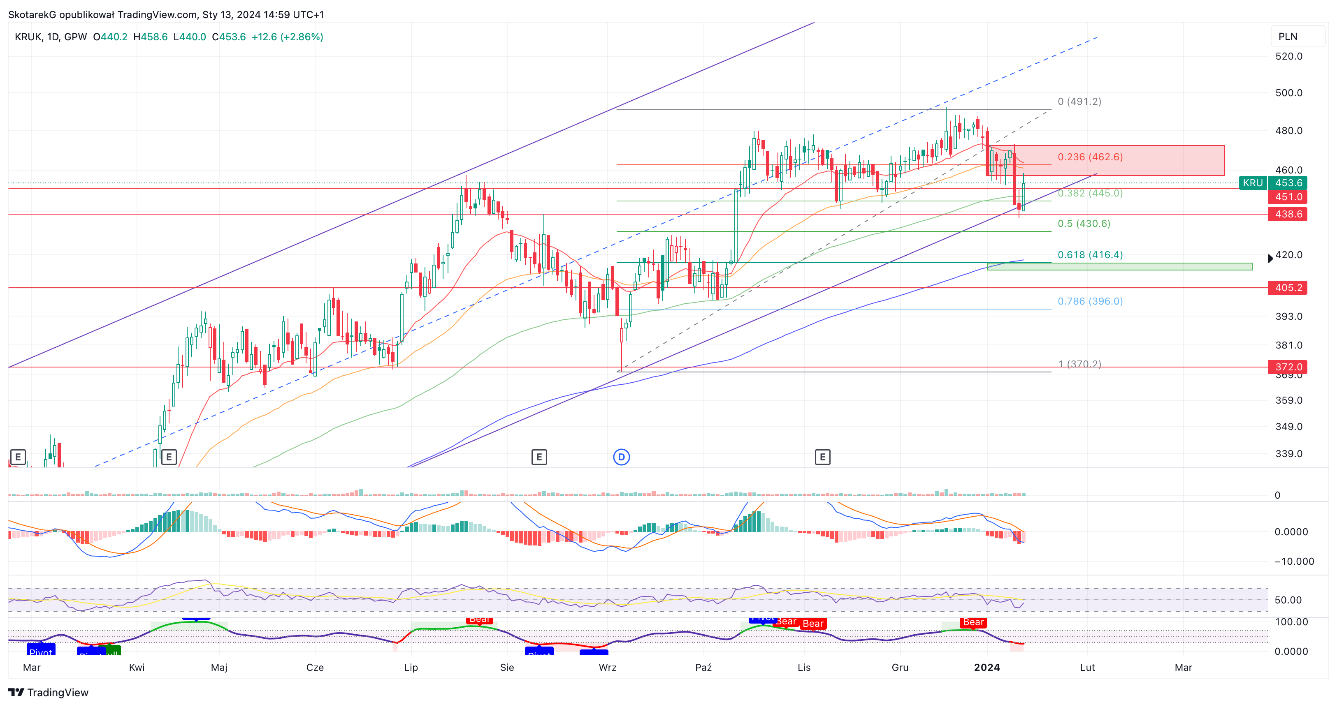Click Fibonacci level 0.786 (396.0) label
The width and height of the screenshot is (1337, 707).
[1090, 301]
